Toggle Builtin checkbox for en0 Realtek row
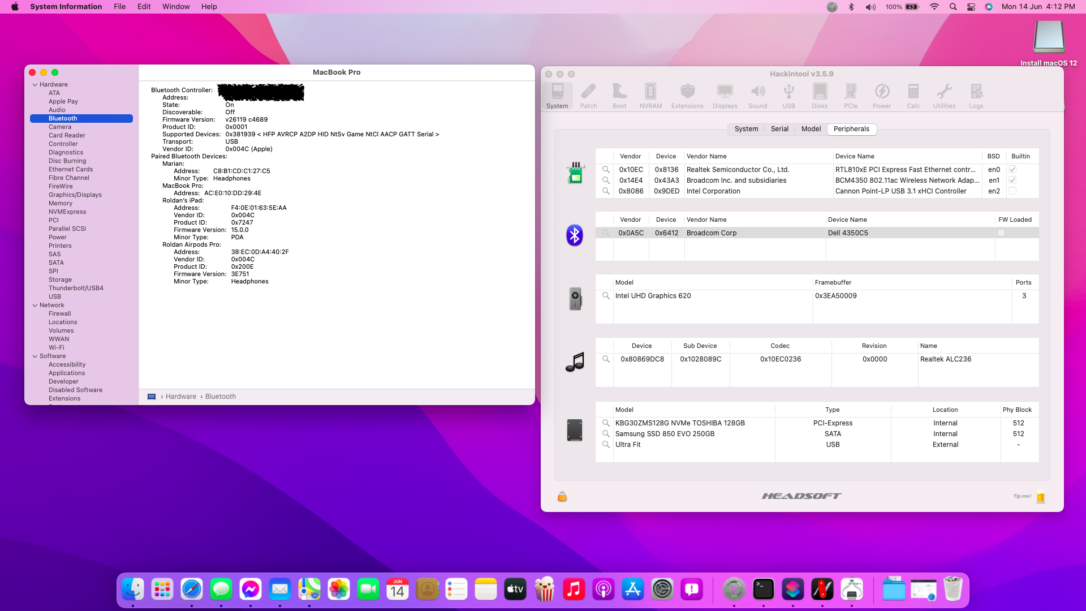The height and width of the screenshot is (611, 1086). pos(1012,170)
